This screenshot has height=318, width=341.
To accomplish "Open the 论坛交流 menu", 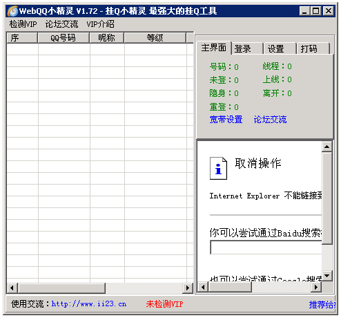I will tap(61, 24).
